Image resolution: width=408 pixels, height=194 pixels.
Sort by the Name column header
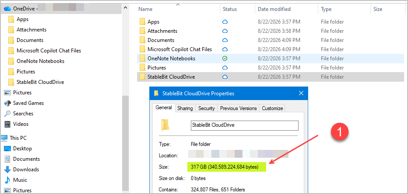[x=145, y=9]
